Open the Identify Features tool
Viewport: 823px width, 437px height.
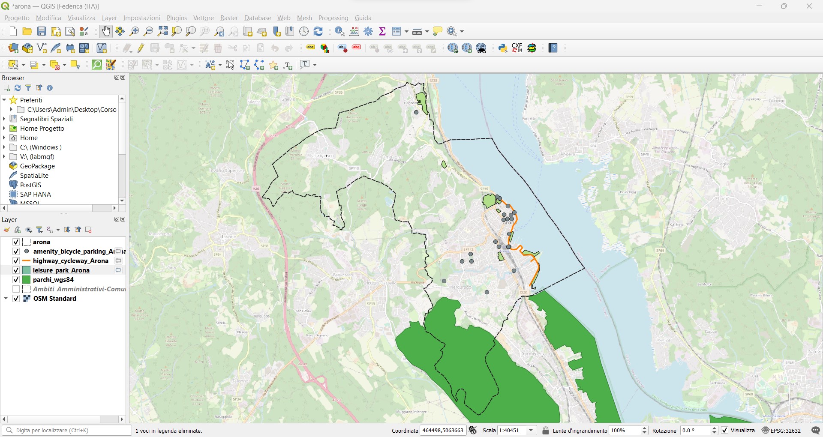coord(340,32)
